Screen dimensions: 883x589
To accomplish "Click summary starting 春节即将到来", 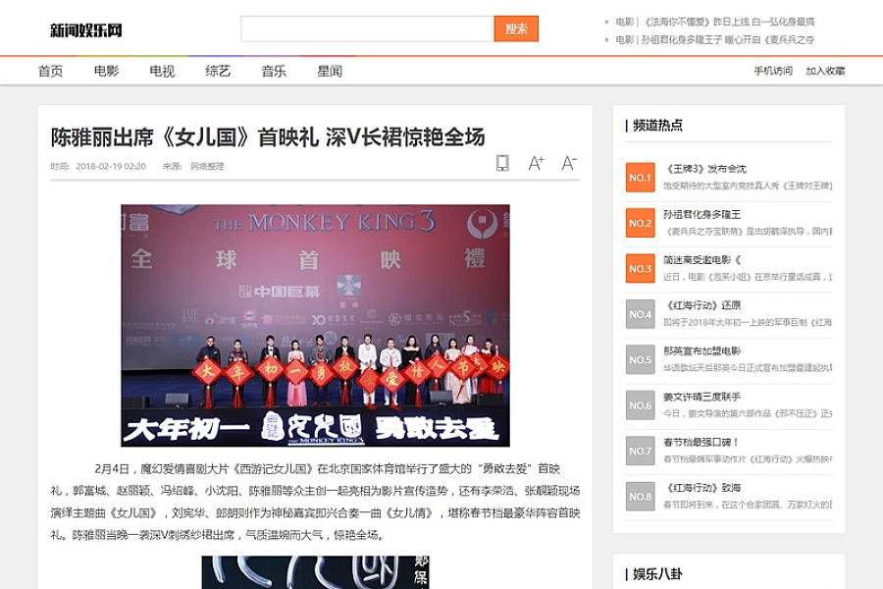I will tap(748, 505).
